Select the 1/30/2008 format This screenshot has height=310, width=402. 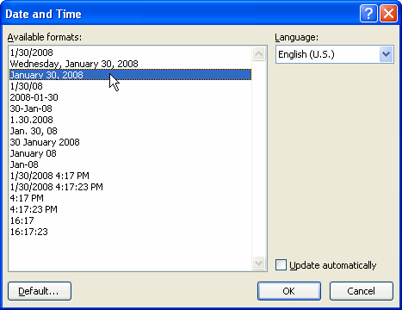point(131,53)
